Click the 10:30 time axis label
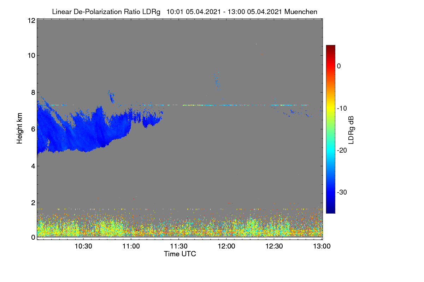Viewport: 424px width, 282px height. click(x=83, y=246)
